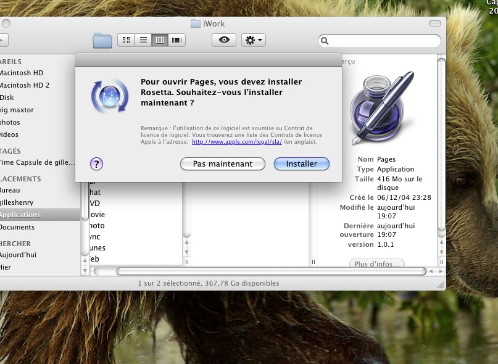Click the toolbar toggle pill button
Screen dimensions: 498x364
tap(436, 23)
